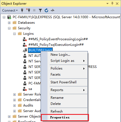Image resolution: width=121 pixels, height=122 pixels.
Task: Choose Start PowerShell from context menu
Action: (x=64, y=82)
